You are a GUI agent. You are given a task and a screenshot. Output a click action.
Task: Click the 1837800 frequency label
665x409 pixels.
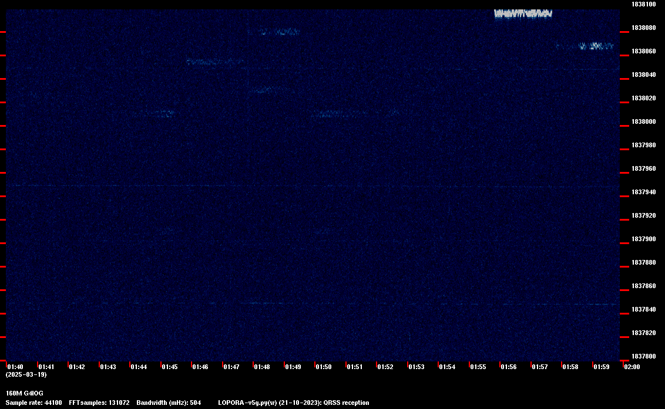pos(643,356)
